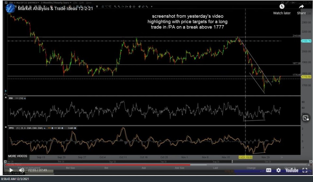The height and width of the screenshot is (182, 313).
Task: Enter fullscreen mode
Action: click(305, 170)
